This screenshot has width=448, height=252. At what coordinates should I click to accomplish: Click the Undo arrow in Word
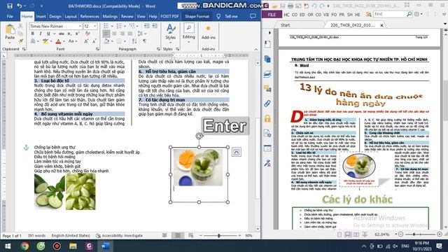pyautogui.click(x=19, y=6)
